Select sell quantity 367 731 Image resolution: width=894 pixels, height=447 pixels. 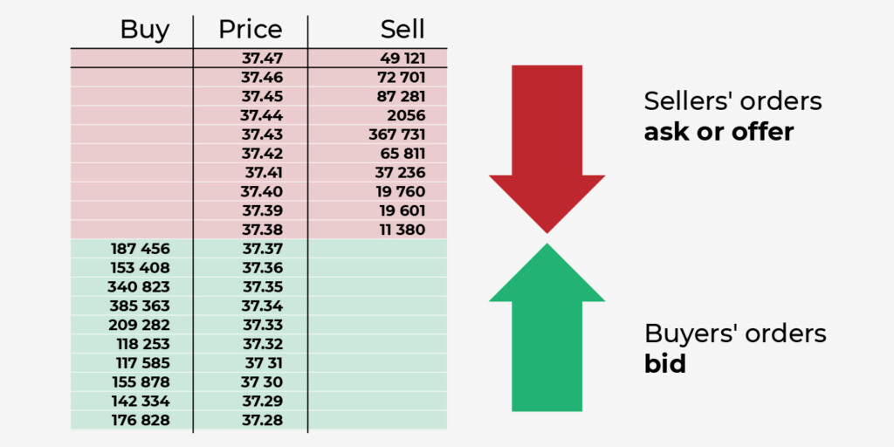[396, 134]
